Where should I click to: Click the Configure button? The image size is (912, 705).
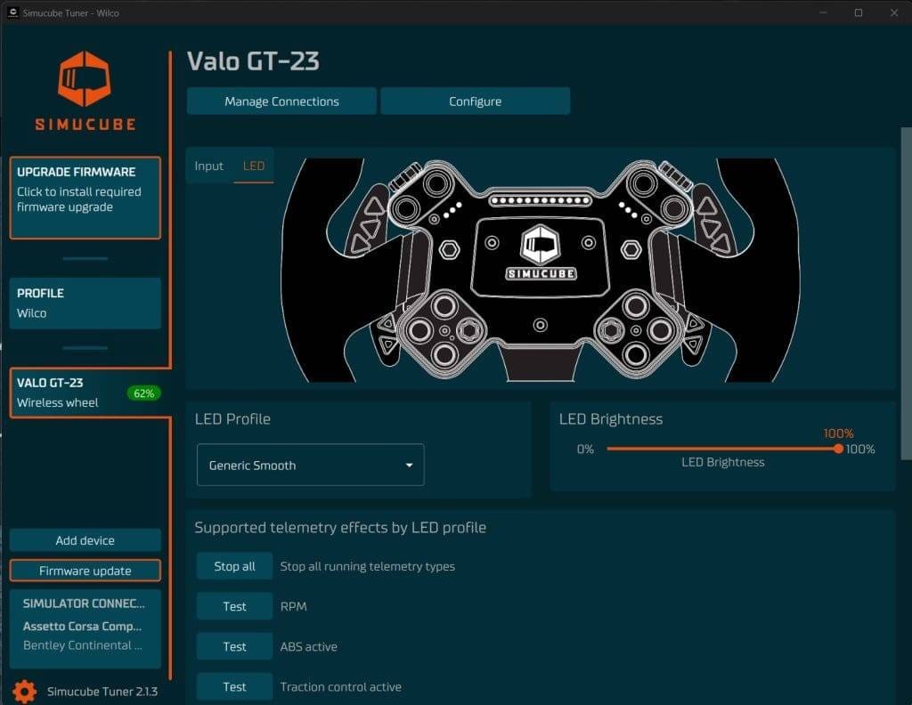point(475,101)
